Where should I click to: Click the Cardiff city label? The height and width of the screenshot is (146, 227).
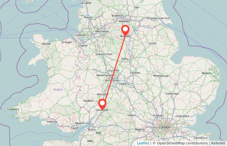(x=75, y=128)
